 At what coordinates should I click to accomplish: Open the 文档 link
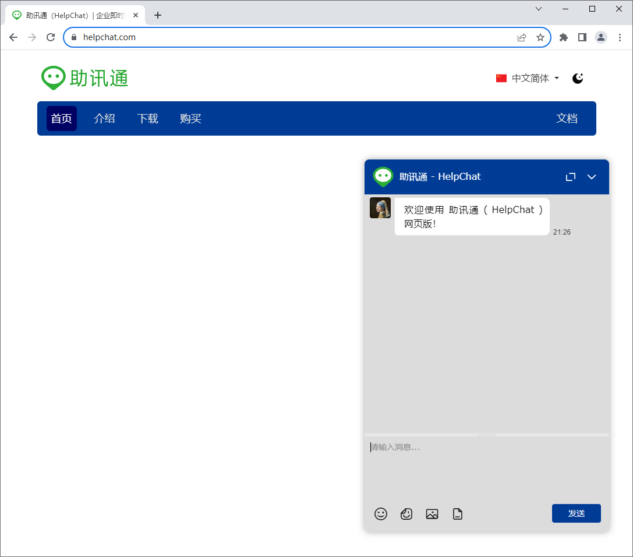567,118
